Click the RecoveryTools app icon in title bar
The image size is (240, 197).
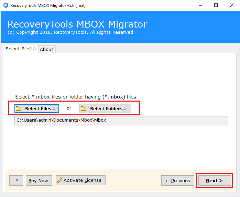pyautogui.click(x=6, y=6)
